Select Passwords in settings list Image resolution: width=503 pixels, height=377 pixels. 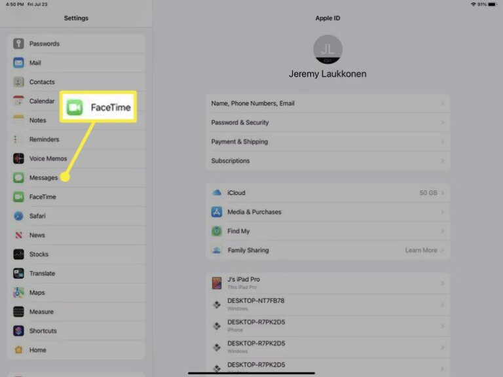pyautogui.click(x=77, y=44)
